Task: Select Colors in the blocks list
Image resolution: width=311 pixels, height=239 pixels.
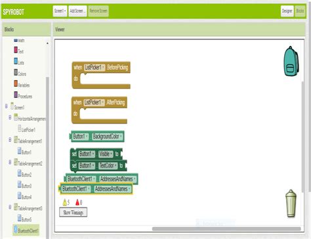Action: (x=22, y=74)
